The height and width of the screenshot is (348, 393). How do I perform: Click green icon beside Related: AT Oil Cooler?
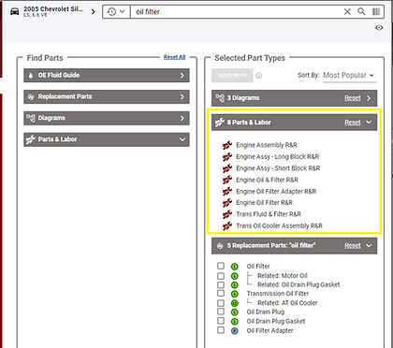235,303
